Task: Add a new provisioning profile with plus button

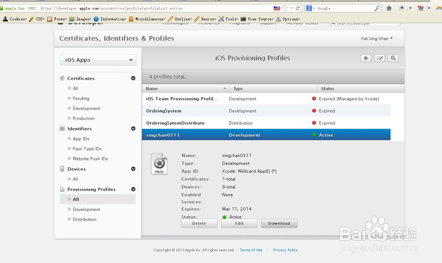Action: tap(366, 58)
